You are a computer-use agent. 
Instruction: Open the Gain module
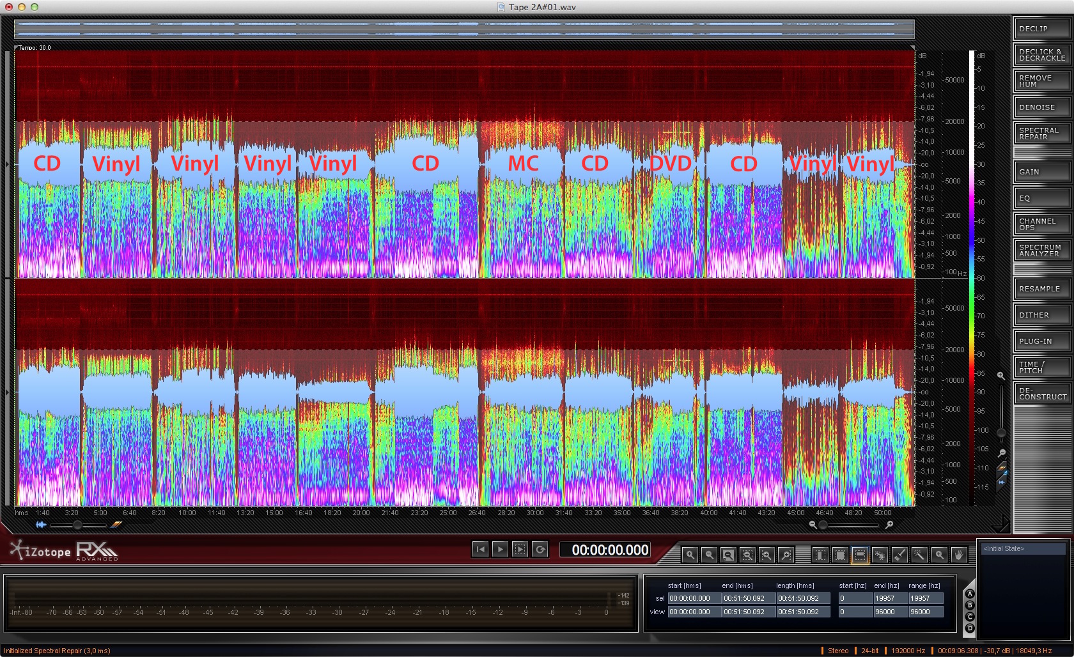[x=1042, y=172]
